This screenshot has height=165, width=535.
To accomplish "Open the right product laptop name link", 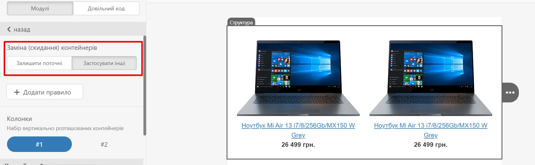I will 431,130.
